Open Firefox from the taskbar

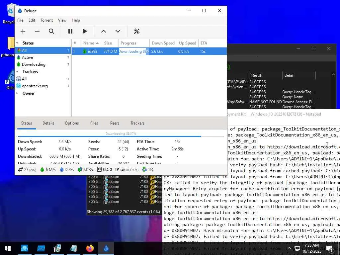pyautogui.click(x=90, y=248)
